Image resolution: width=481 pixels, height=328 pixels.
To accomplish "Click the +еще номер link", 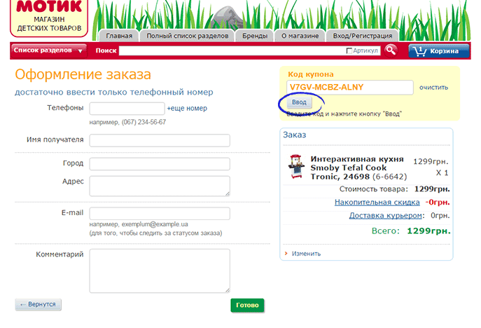I will pos(187,109).
